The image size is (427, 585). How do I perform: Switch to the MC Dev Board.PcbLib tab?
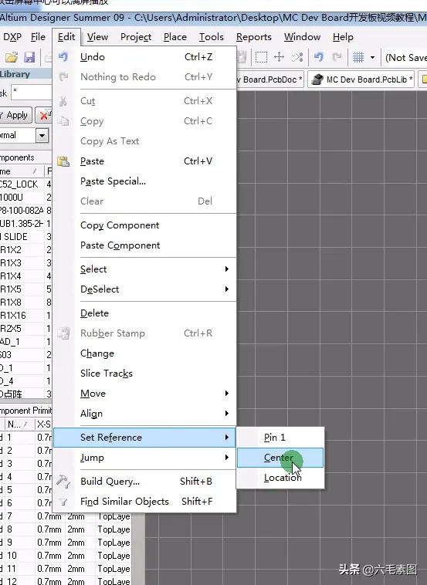coord(361,79)
